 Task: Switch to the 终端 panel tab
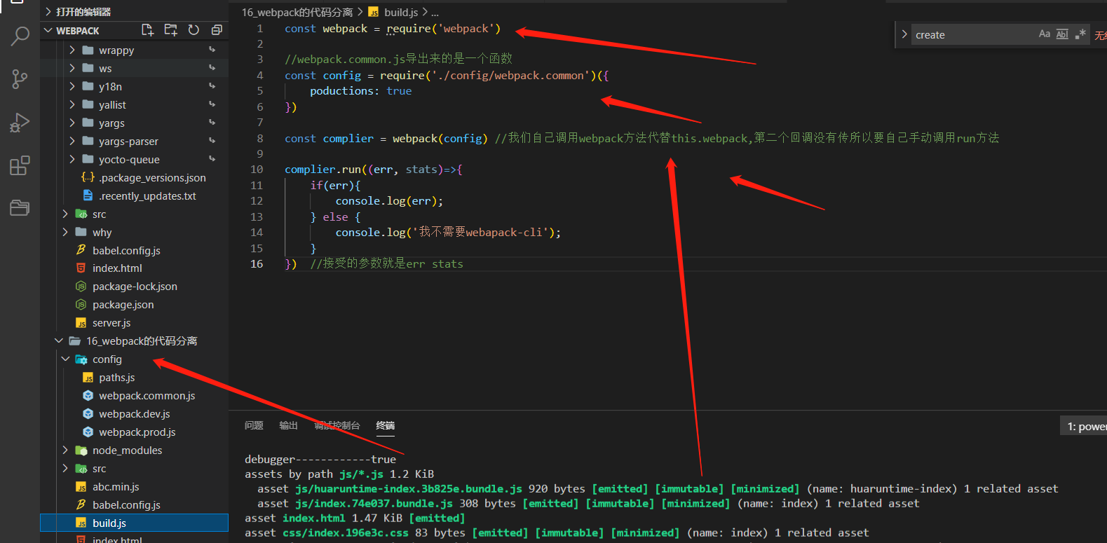pyautogui.click(x=385, y=425)
